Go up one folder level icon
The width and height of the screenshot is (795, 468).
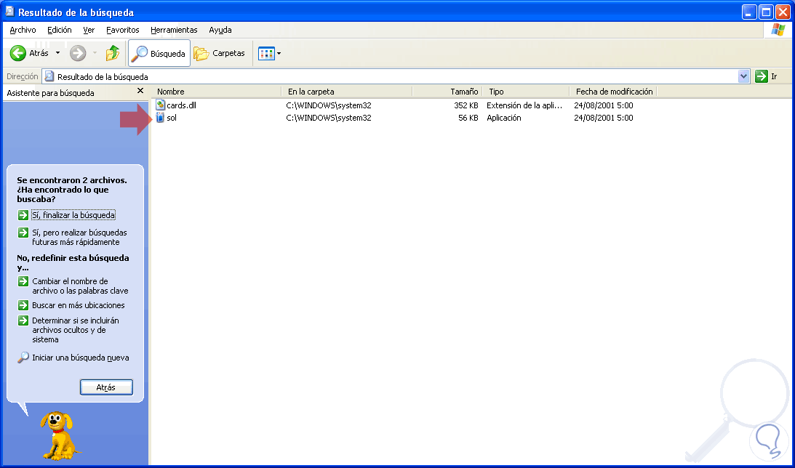click(112, 53)
